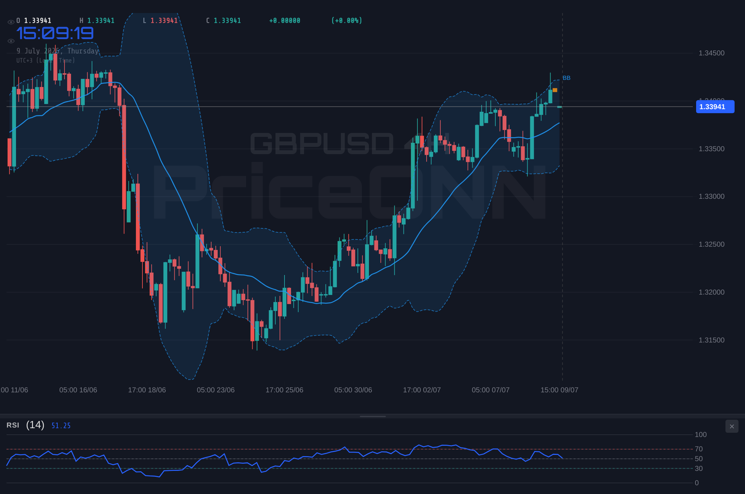Click the 1.31500 price axis label

pos(711,340)
